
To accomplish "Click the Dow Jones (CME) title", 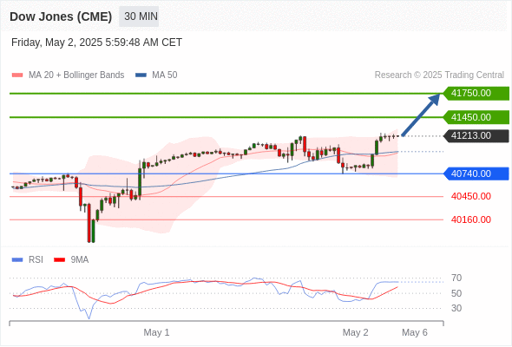I will pyautogui.click(x=61, y=16).
